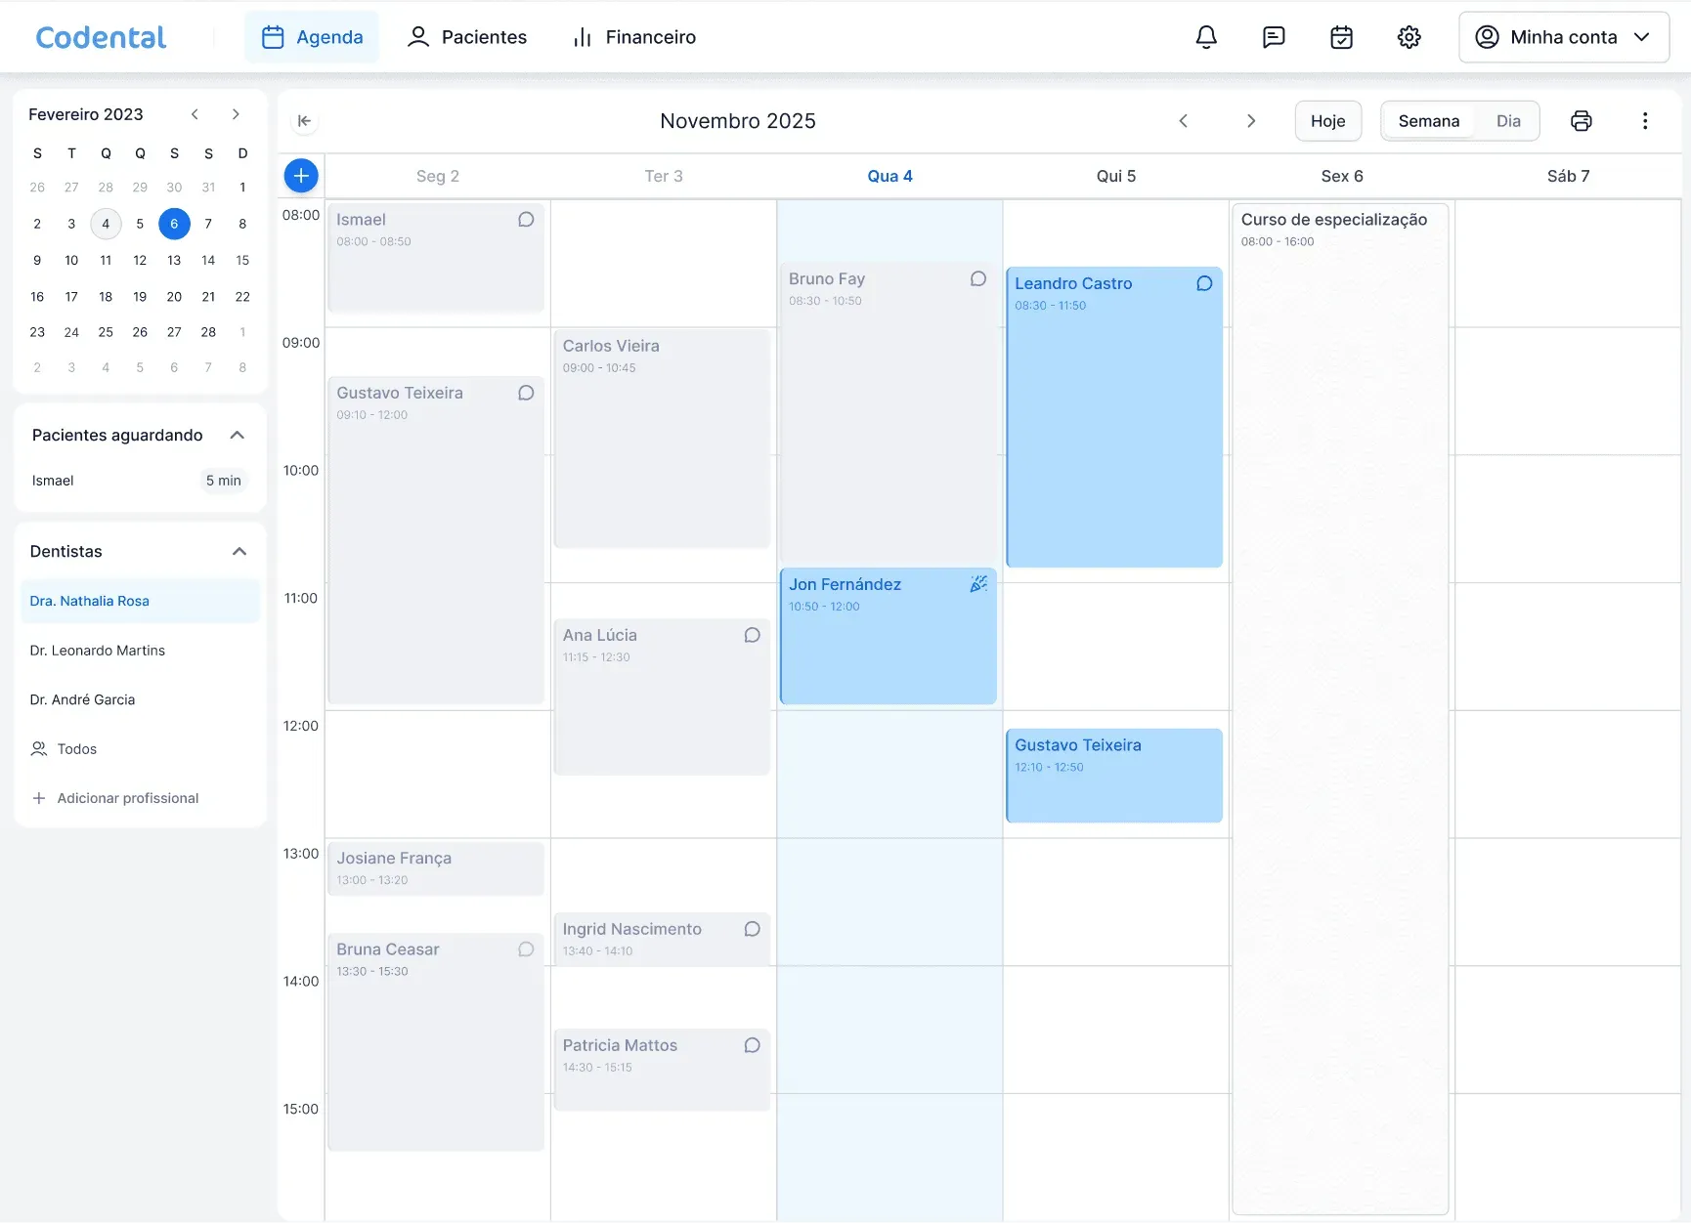Click chat icon on Bruna Ceasar appointment
The height and width of the screenshot is (1223, 1691).
point(526,949)
